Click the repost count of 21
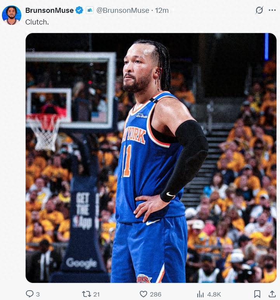The image size is (280, 300). coord(96,294)
